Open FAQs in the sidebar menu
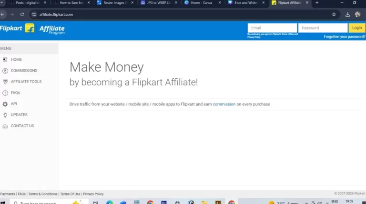This screenshot has width=366, height=204. (15, 93)
